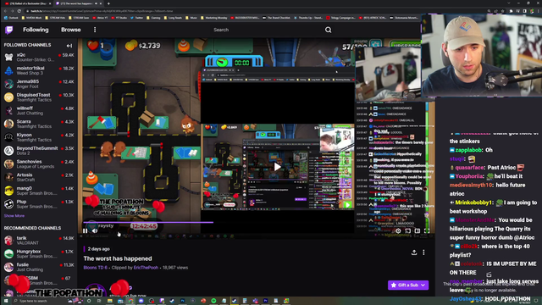Close the YouTube browser tab
Screen dimensions: 542x305
click(x=50, y=3)
